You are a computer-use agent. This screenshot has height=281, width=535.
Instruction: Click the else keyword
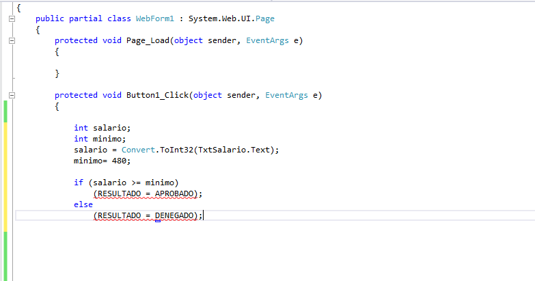click(x=83, y=204)
